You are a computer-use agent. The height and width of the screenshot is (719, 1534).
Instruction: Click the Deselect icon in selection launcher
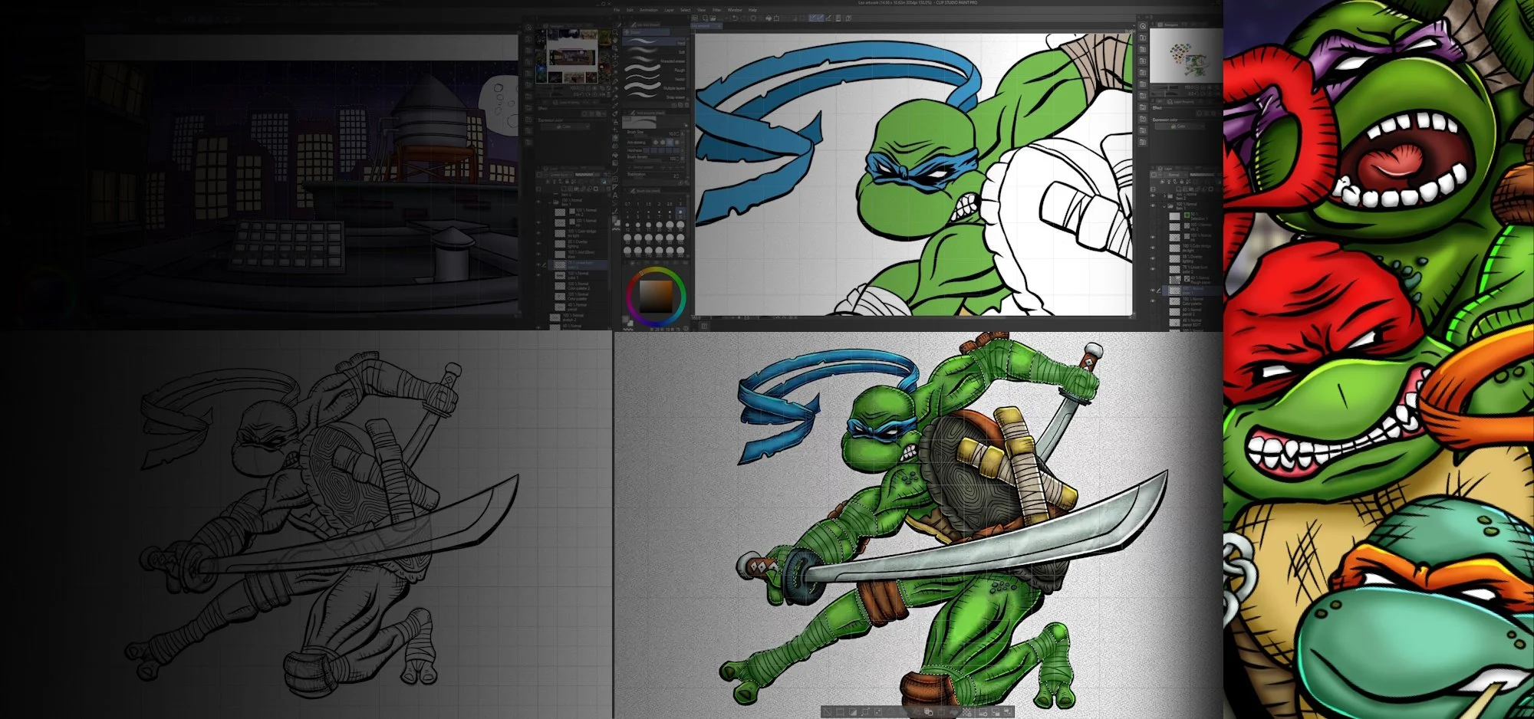827,712
